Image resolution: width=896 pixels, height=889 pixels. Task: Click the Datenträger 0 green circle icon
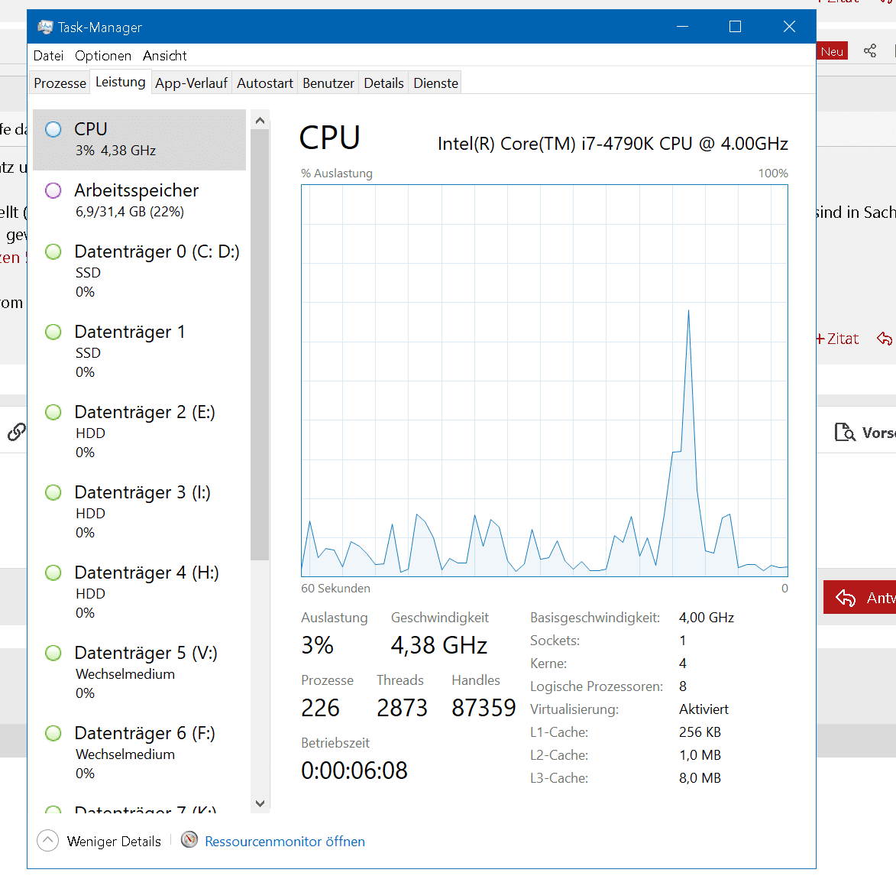point(53,251)
